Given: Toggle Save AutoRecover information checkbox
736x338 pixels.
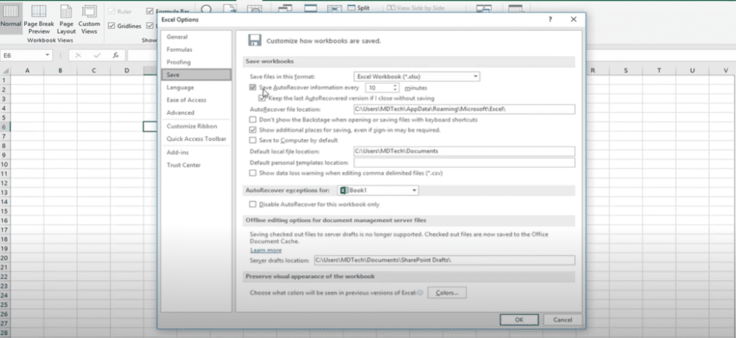Looking at the screenshot, I should pos(253,88).
